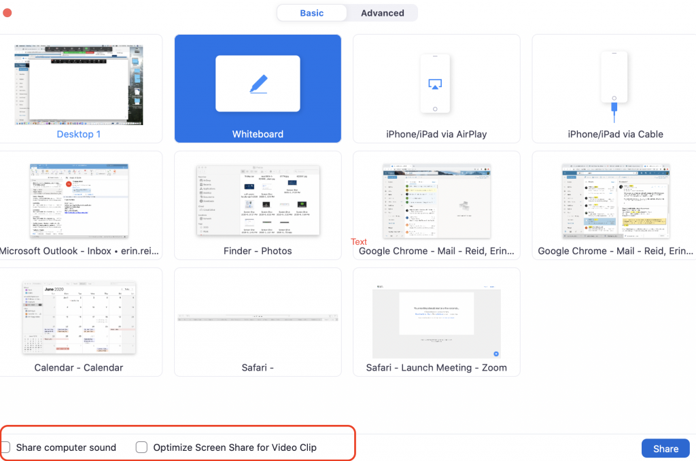This screenshot has height=461, width=696.
Task: Close the share dialog with red button
Action: click(x=7, y=13)
